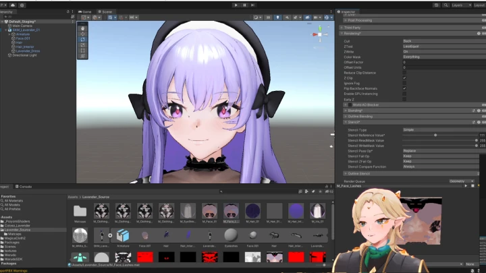Select Lavender_Dress in the Hierarchy
This screenshot has height=273, width=486.
point(28,51)
